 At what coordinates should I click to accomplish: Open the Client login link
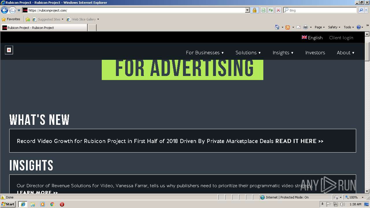pyautogui.click(x=341, y=38)
